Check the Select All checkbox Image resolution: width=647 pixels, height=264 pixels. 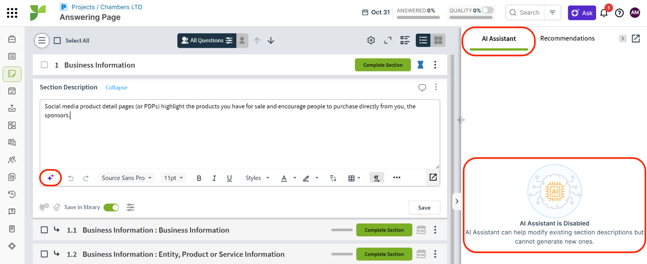click(57, 41)
